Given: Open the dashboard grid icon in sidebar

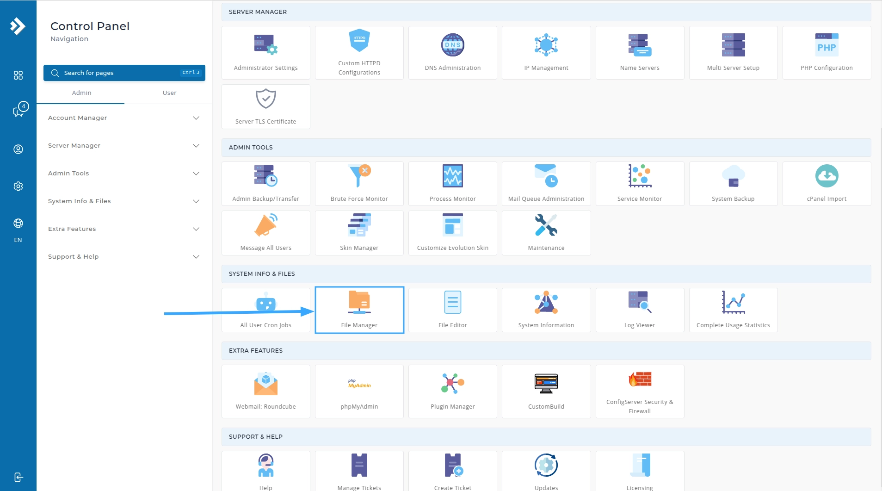Looking at the screenshot, I should (18, 75).
